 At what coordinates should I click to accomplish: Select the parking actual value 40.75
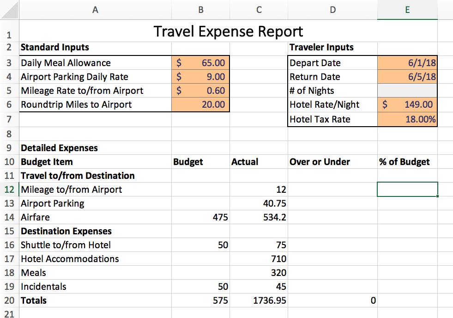point(259,203)
